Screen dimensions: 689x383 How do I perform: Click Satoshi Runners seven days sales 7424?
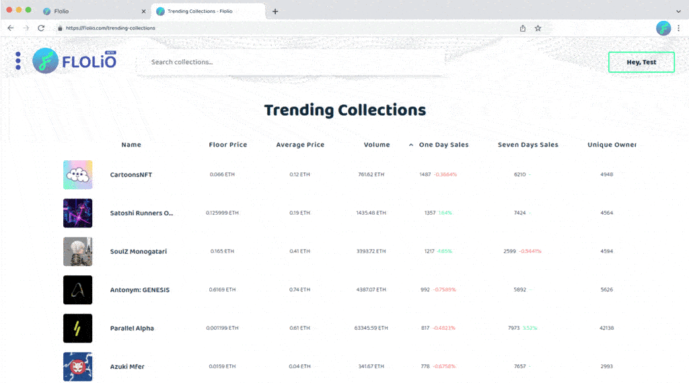tap(520, 213)
